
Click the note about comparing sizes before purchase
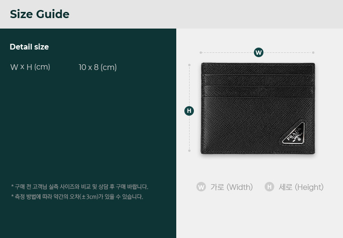80,187
